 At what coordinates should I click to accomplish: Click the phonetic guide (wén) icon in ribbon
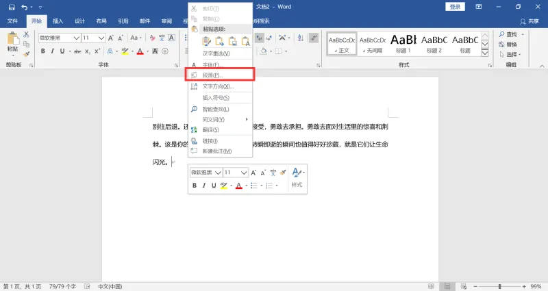point(162,38)
